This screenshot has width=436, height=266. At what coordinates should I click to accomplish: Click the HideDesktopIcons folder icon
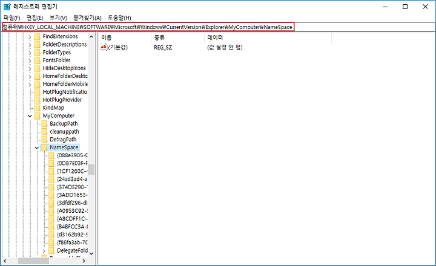pyautogui.click(x=38, y=68)
